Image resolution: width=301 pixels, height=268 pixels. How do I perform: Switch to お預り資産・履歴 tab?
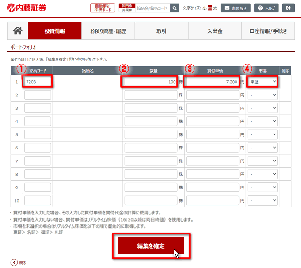pos(108,31)
